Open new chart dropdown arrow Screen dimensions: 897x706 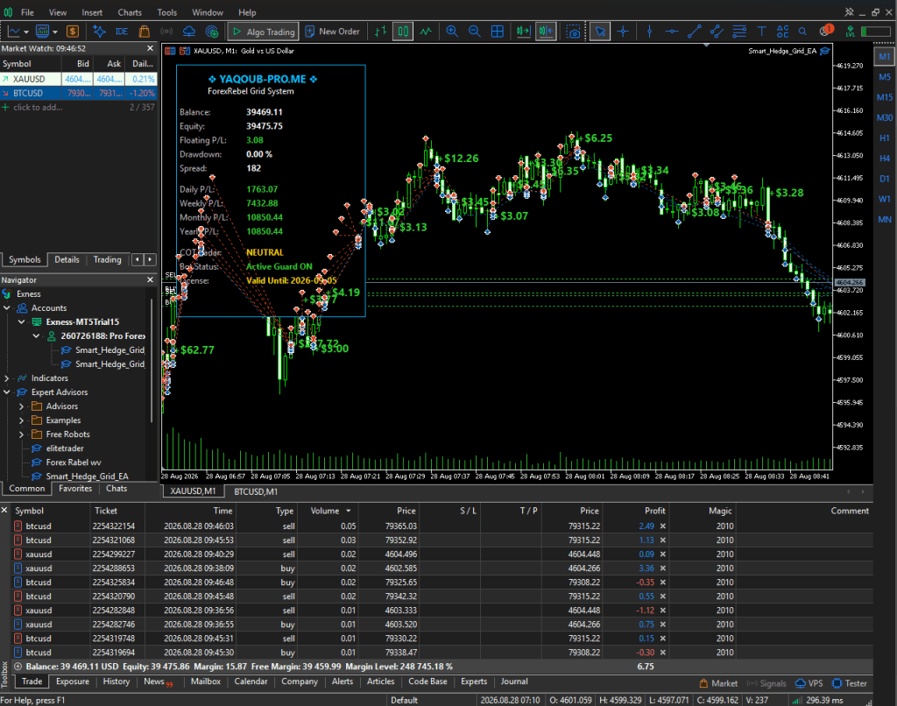point(25,32)
